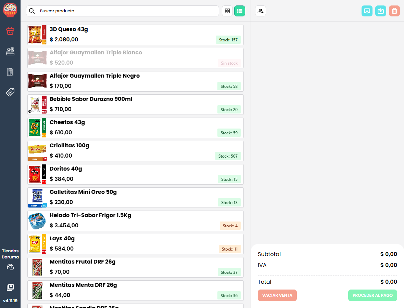The image size is (404, 308).
Task: Click the Stock: 36 badge
Action: [x=229, y=296]
